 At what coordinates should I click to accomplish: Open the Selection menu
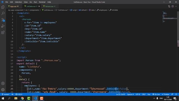[x=18, y=2]
